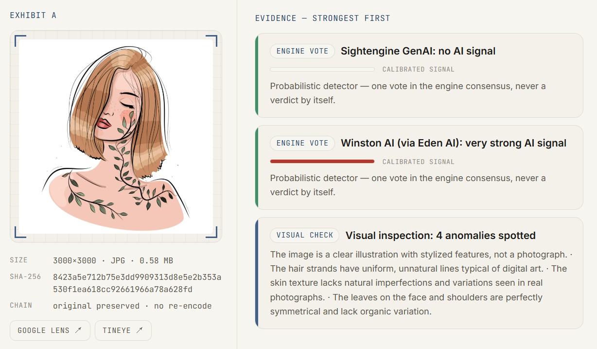Click the 'Sightengine GenAI: no AI signal' heading
The height and width of the screenshot is (349, 597).
pos(418,51)
